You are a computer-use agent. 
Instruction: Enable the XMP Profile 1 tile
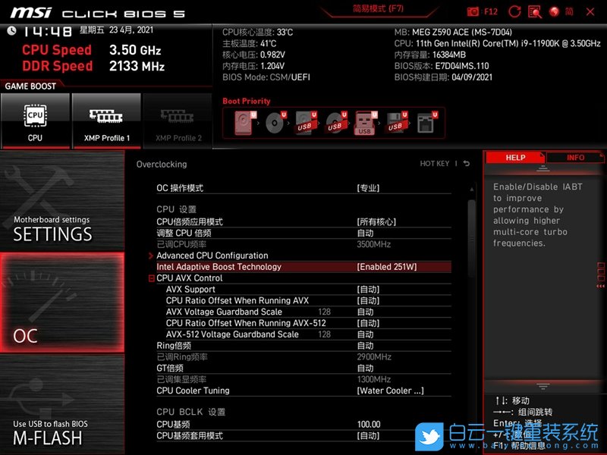point(106,120)
